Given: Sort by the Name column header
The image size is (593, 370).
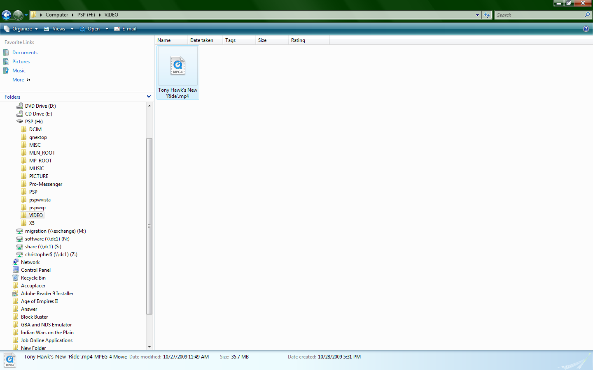Looking at the screenshot, I should click(x=171, y=40).
